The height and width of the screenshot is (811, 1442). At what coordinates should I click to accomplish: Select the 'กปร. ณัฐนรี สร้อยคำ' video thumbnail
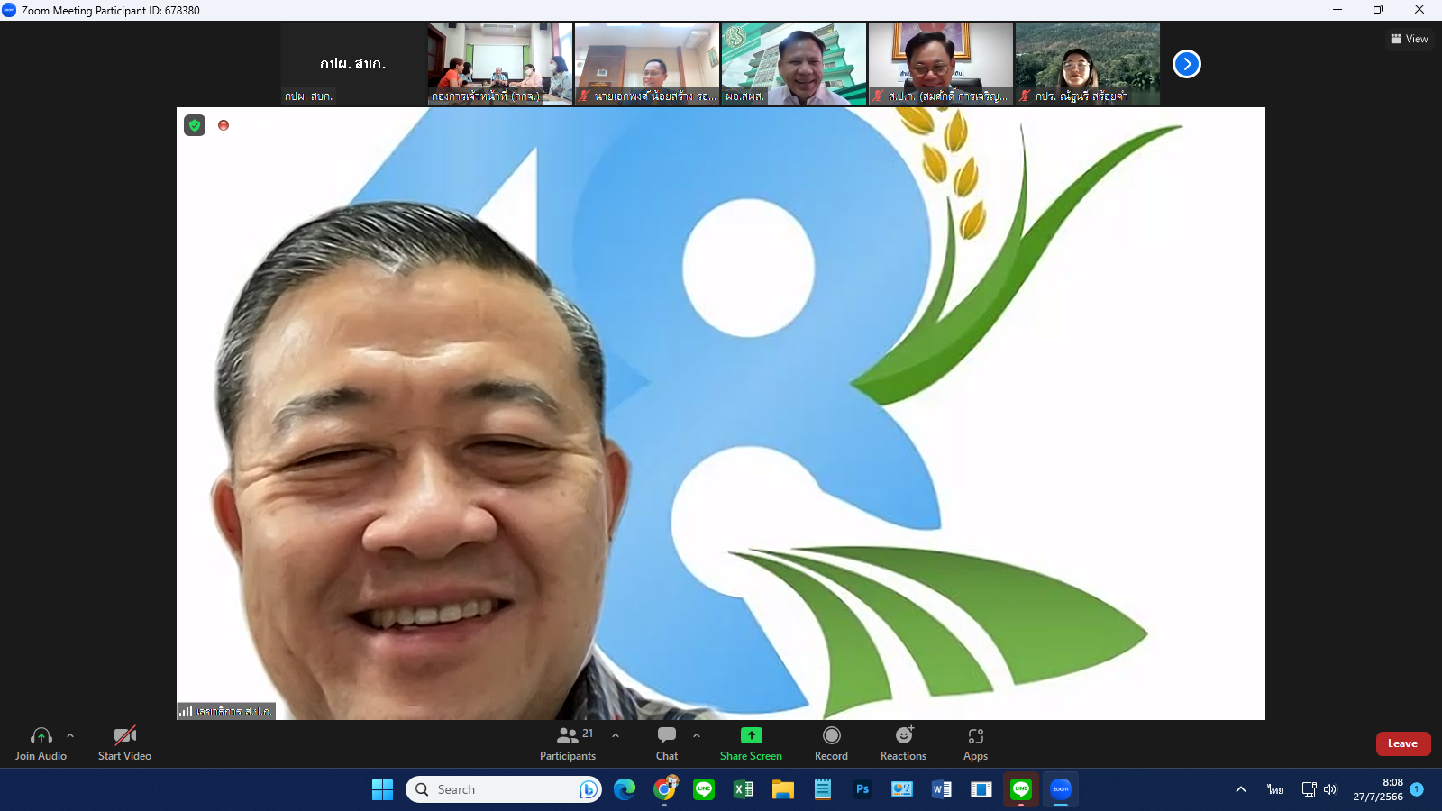click(x=1088, y=64)
